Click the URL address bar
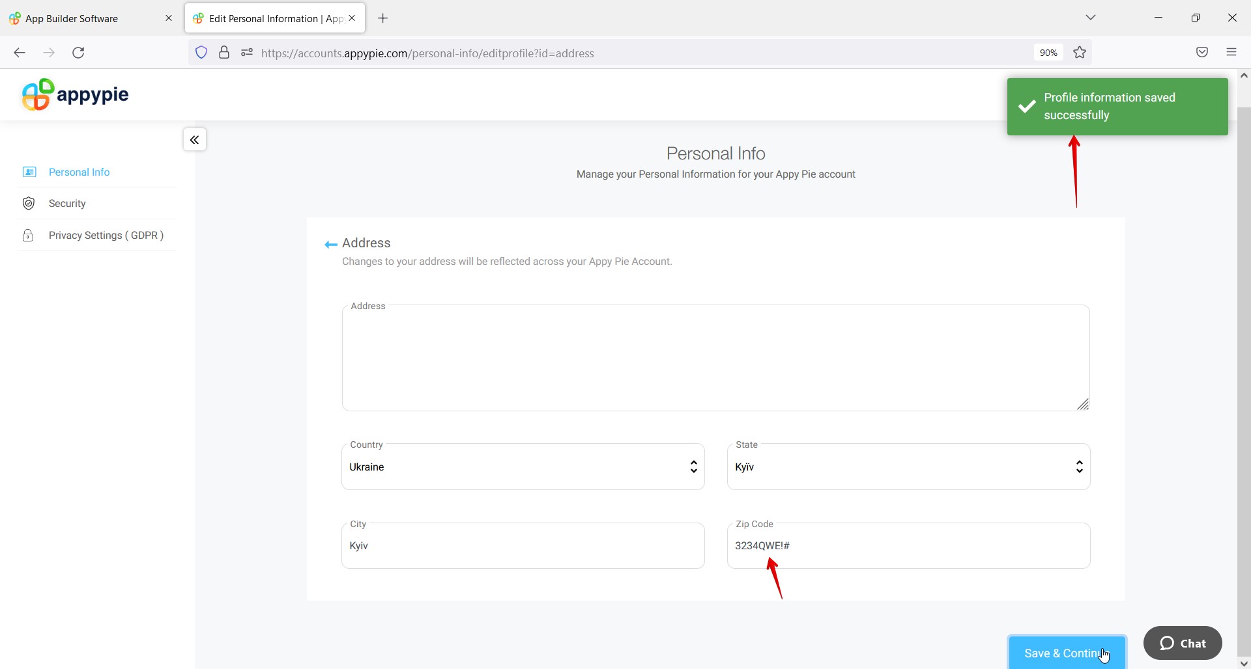 pos(639,53)
